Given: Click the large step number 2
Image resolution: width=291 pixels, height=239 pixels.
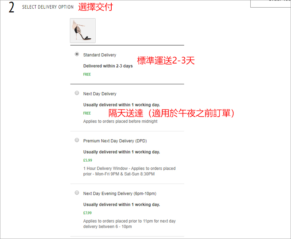Looking at the screenshot, I should coord(11,7).
